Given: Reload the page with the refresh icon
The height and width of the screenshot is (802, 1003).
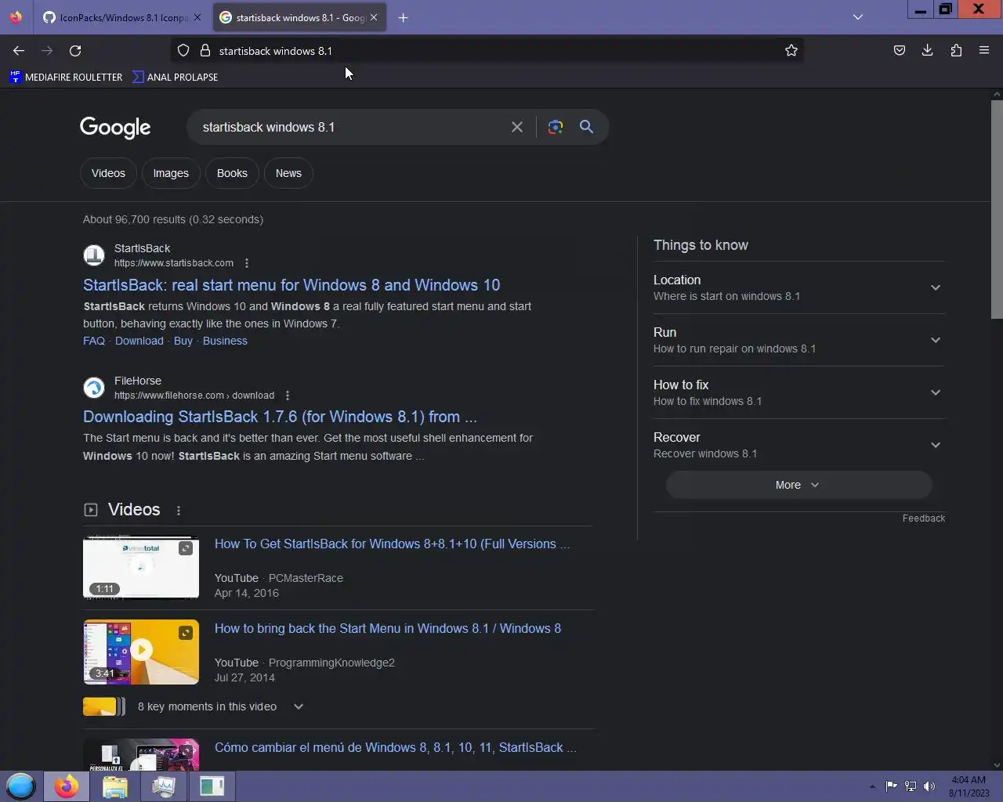Looking at the screenshot, I should click(x=75, y=51).
